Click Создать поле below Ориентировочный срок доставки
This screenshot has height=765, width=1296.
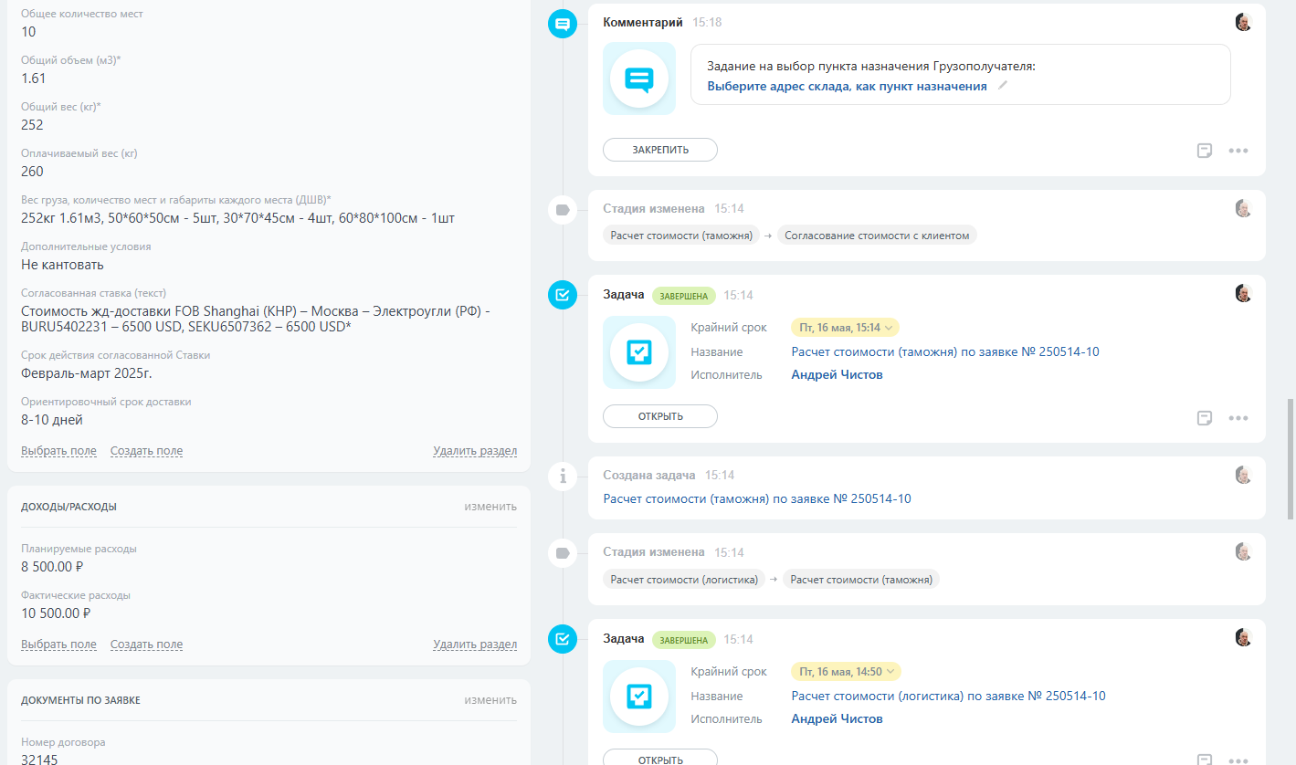(x=146, y=451)
